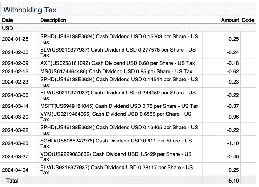Click BLV dividend 0.277576 per share description
Image resolution: width=259 pixels, height=187 pixels.
point(118,52)
